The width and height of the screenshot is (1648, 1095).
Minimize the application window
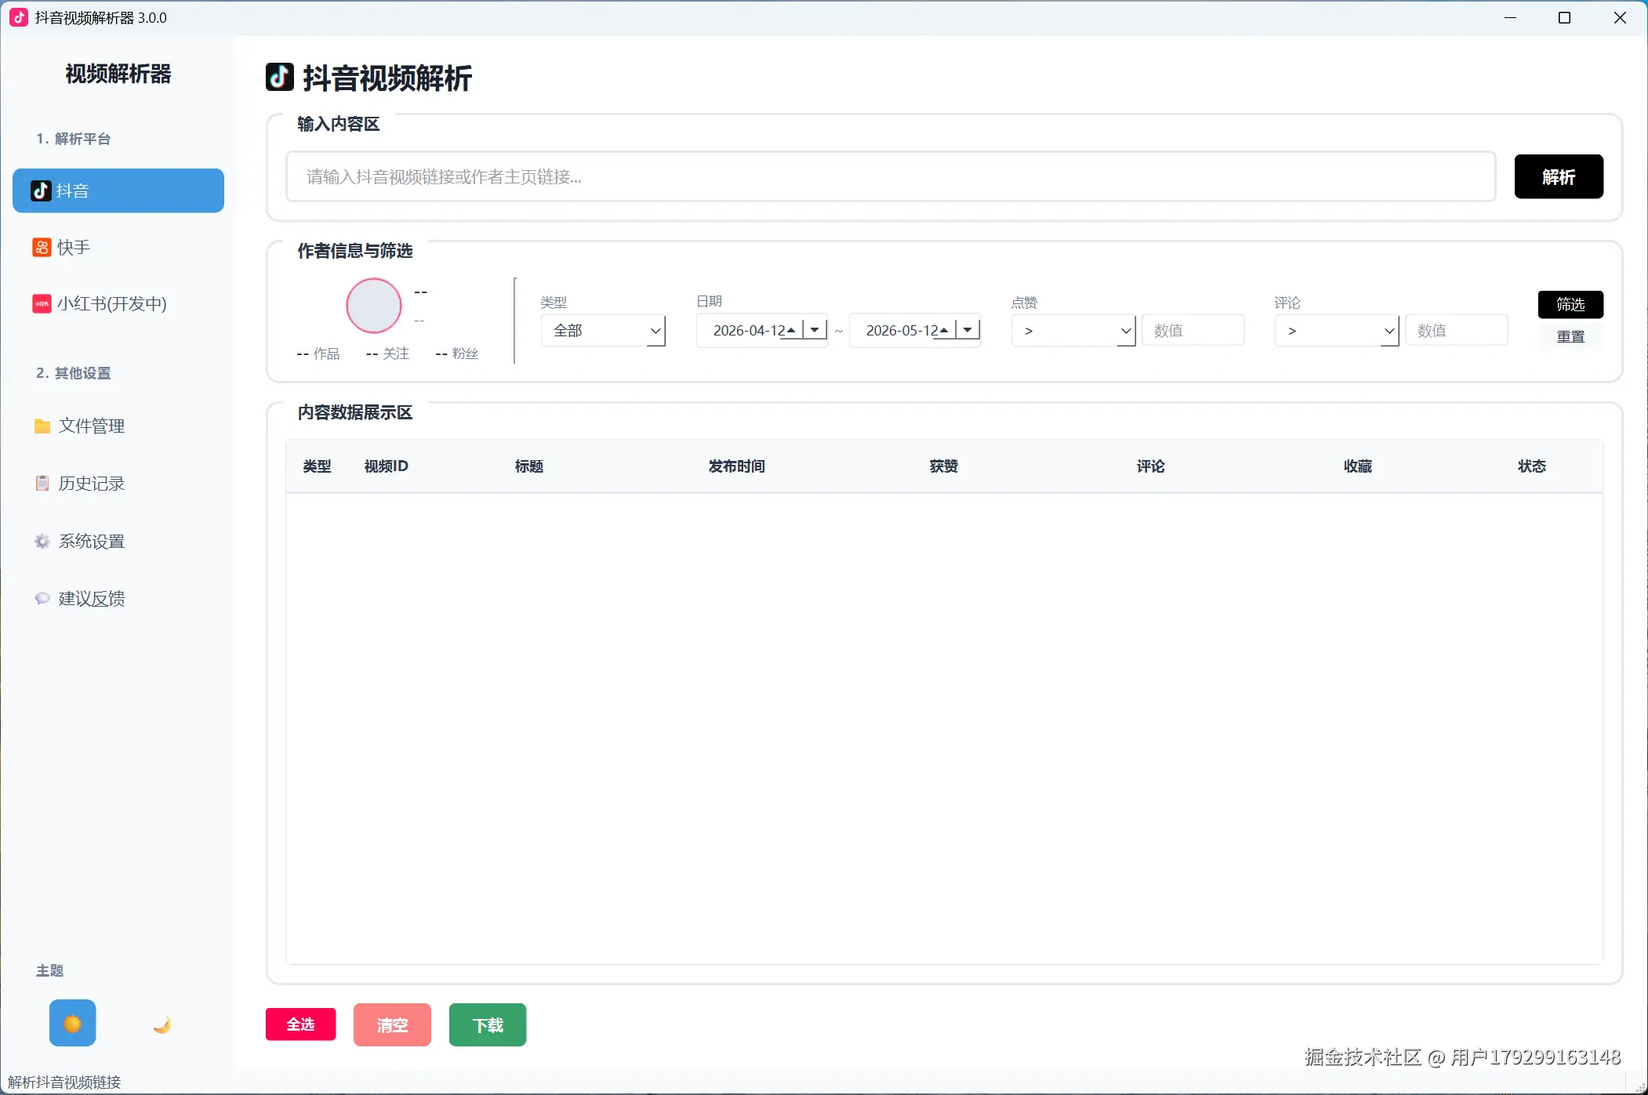[1510, 17]
